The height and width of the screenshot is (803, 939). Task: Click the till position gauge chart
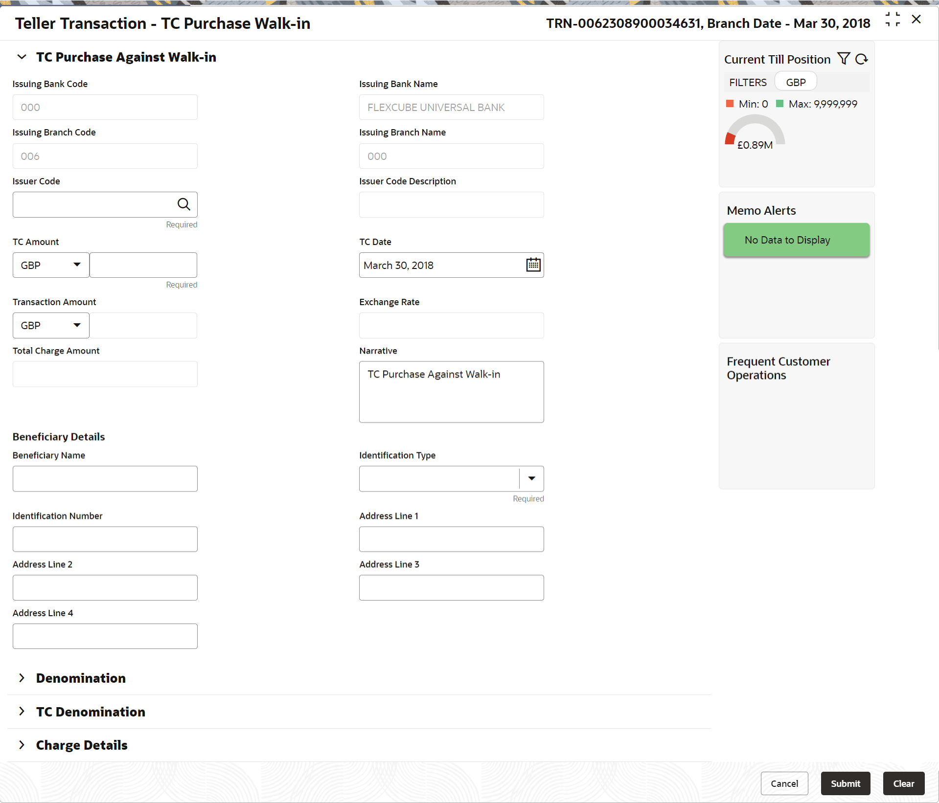pyautogui.click(x=755, y=131)
